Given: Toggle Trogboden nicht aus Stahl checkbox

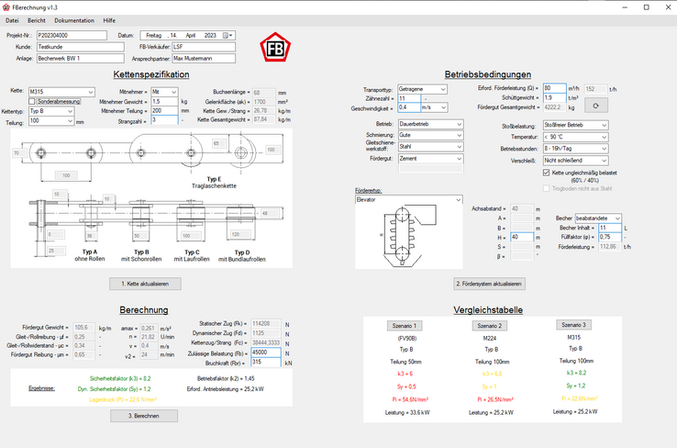Looking at the screenshot, I should [x=546, y=188].
